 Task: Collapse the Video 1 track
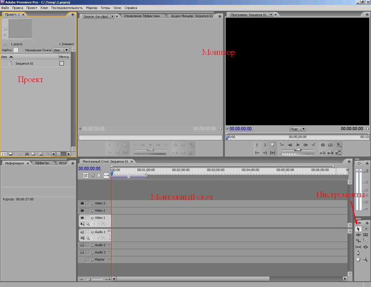(x=92, y=218)
